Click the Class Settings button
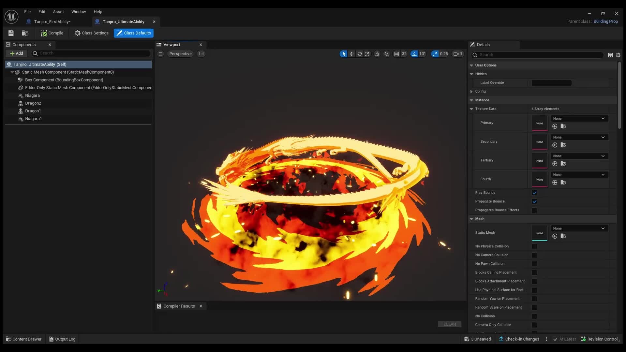The width and height of the screenshot is (626, 352). (91, 33)
